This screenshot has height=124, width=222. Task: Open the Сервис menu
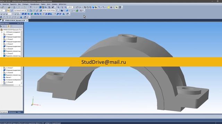pyautogui.click(x=43, y=4)
